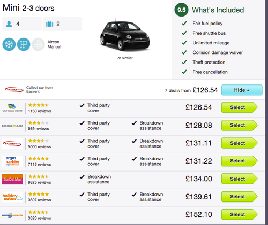Viewport: 268px width, 225px height.
Task: Select the £131.22 Argus Carhire deal
Action: [x=240, y=161]
